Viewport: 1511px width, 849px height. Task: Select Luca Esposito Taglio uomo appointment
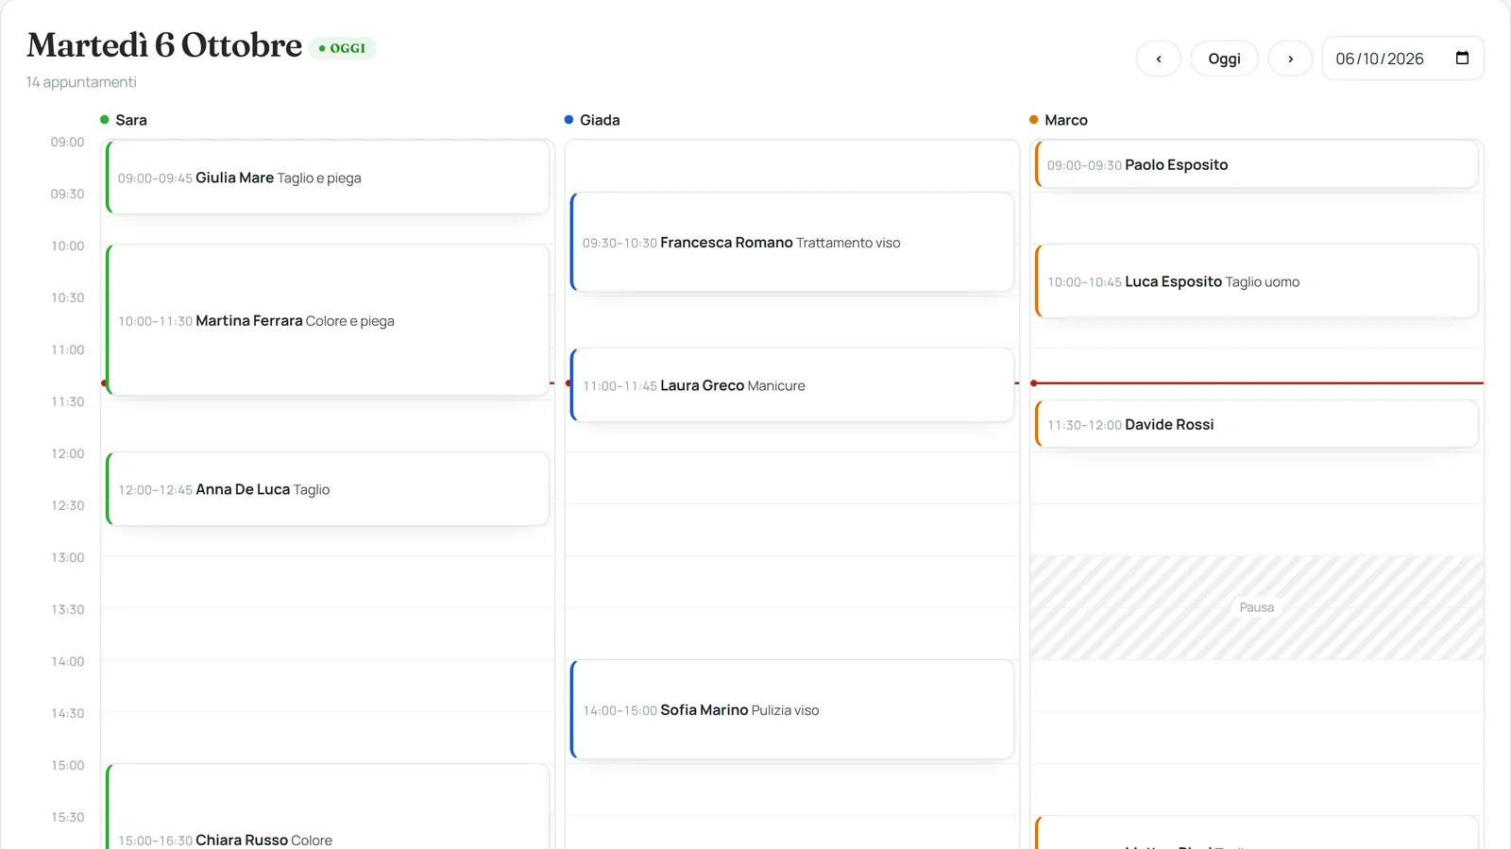coord(1257,281)
